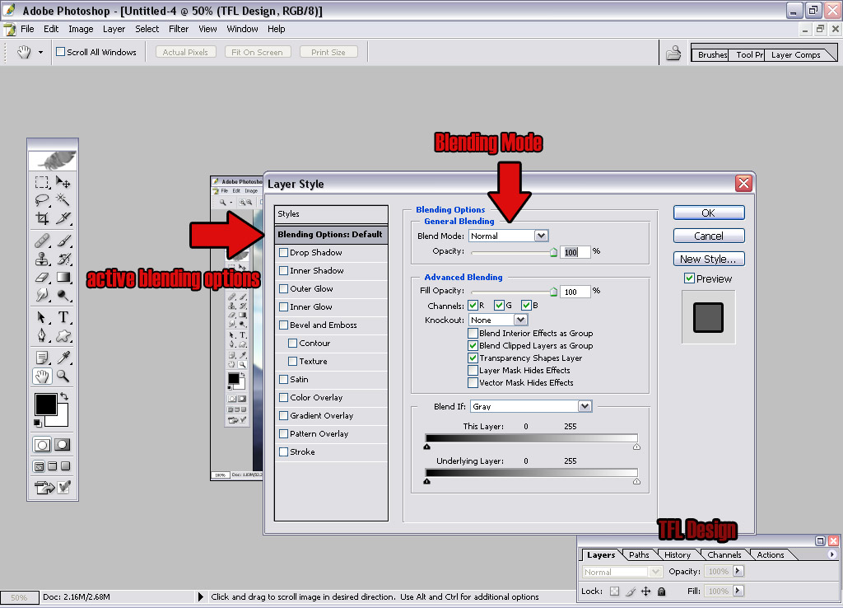Select the Magic Wand tool
The height and width of the screenshot is (608, 843).
click(63, 200)
